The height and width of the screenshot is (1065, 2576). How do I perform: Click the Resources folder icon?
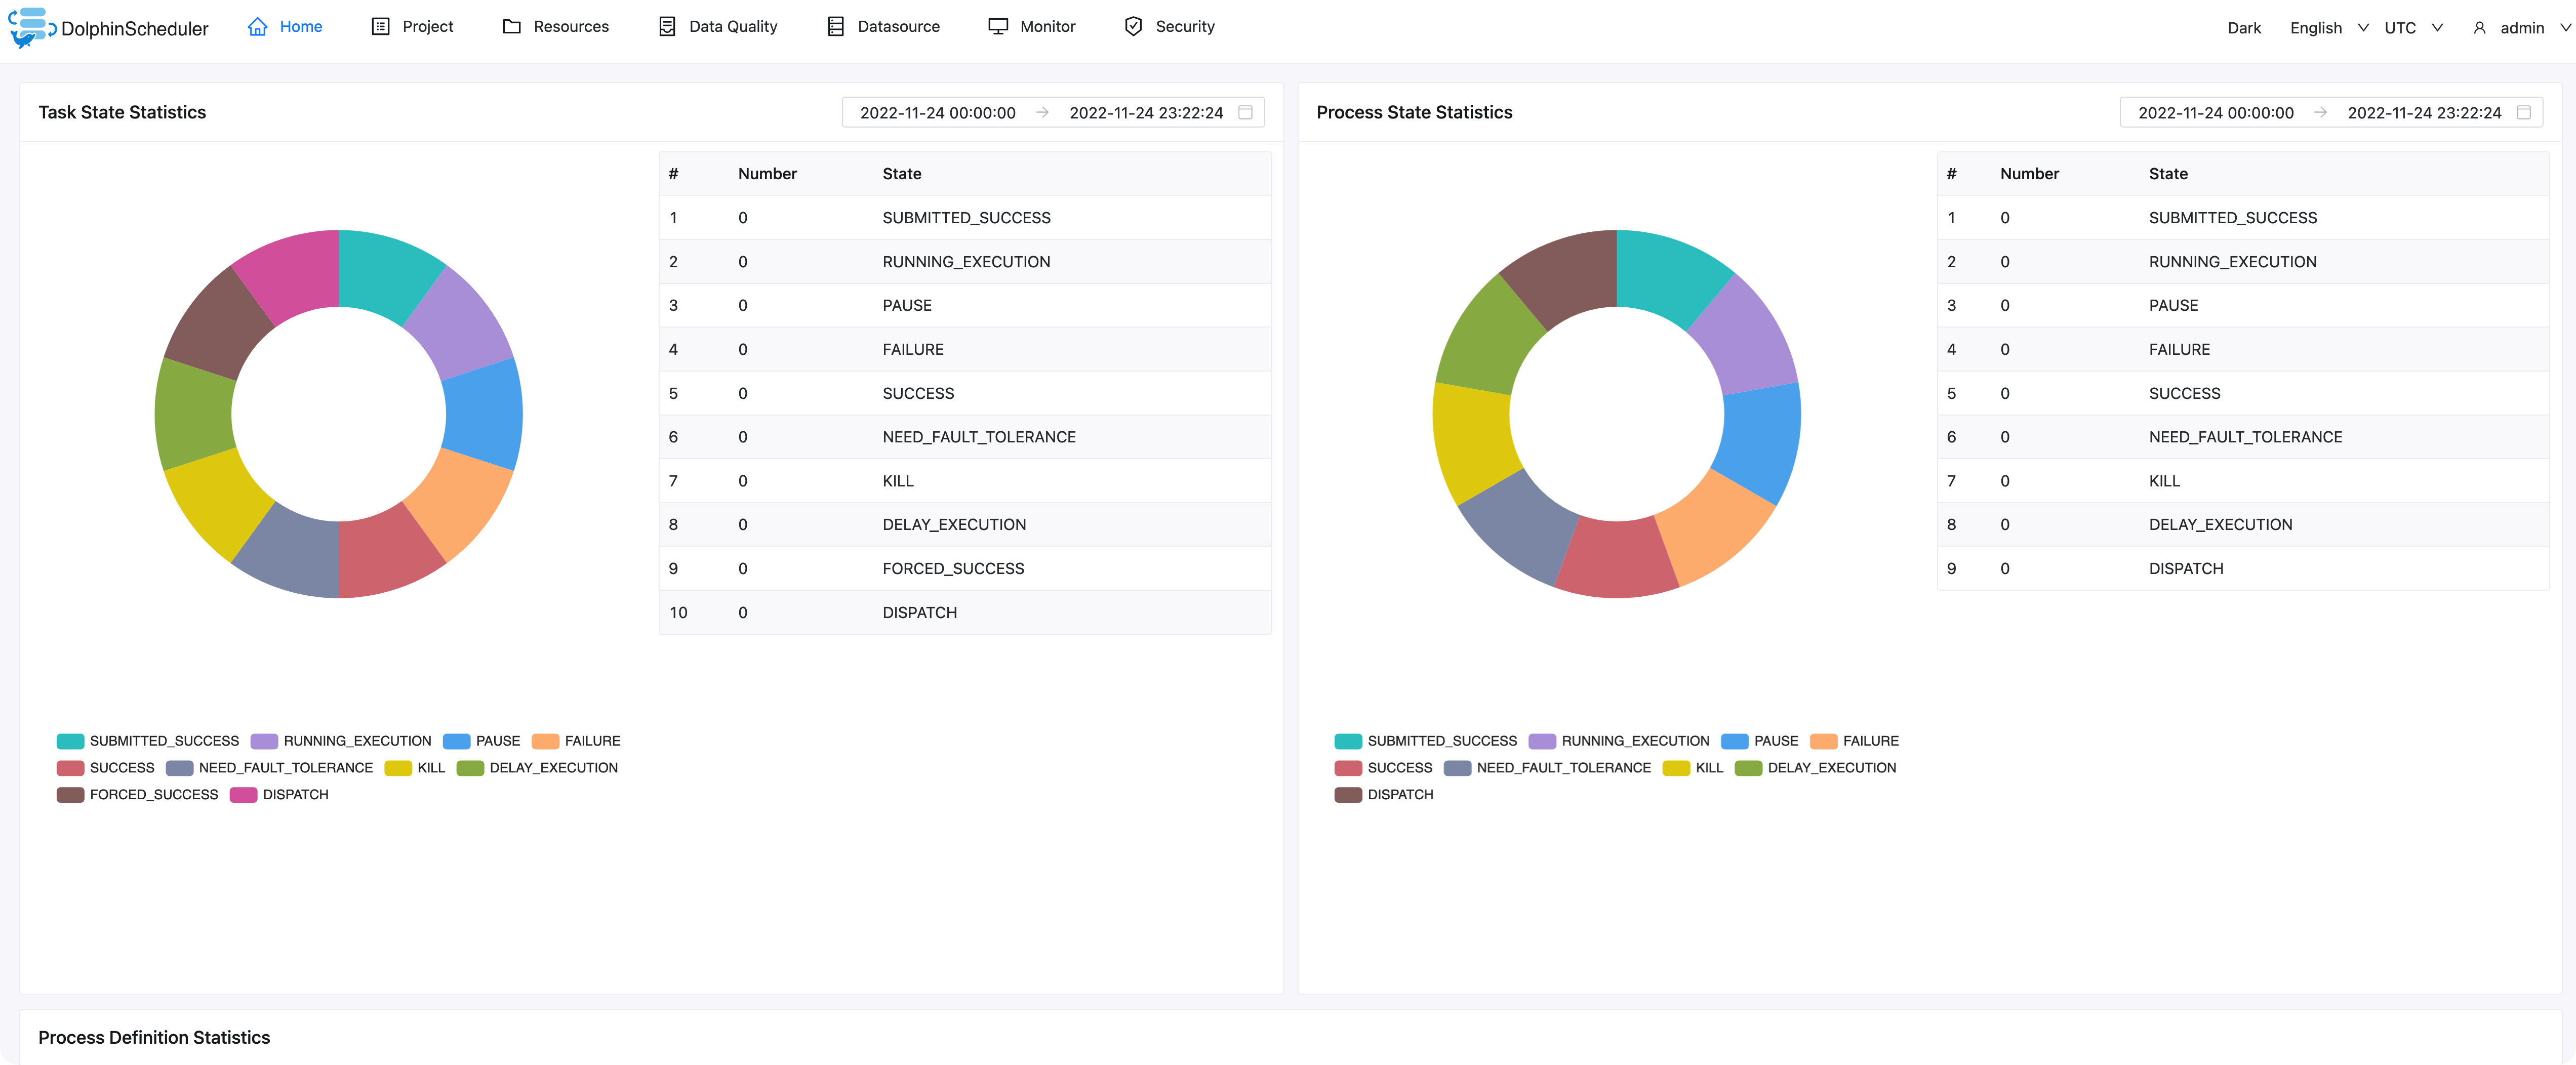coord(512,27)
